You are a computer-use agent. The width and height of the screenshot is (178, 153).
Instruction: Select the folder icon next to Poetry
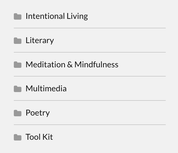[x=17, y=113]
